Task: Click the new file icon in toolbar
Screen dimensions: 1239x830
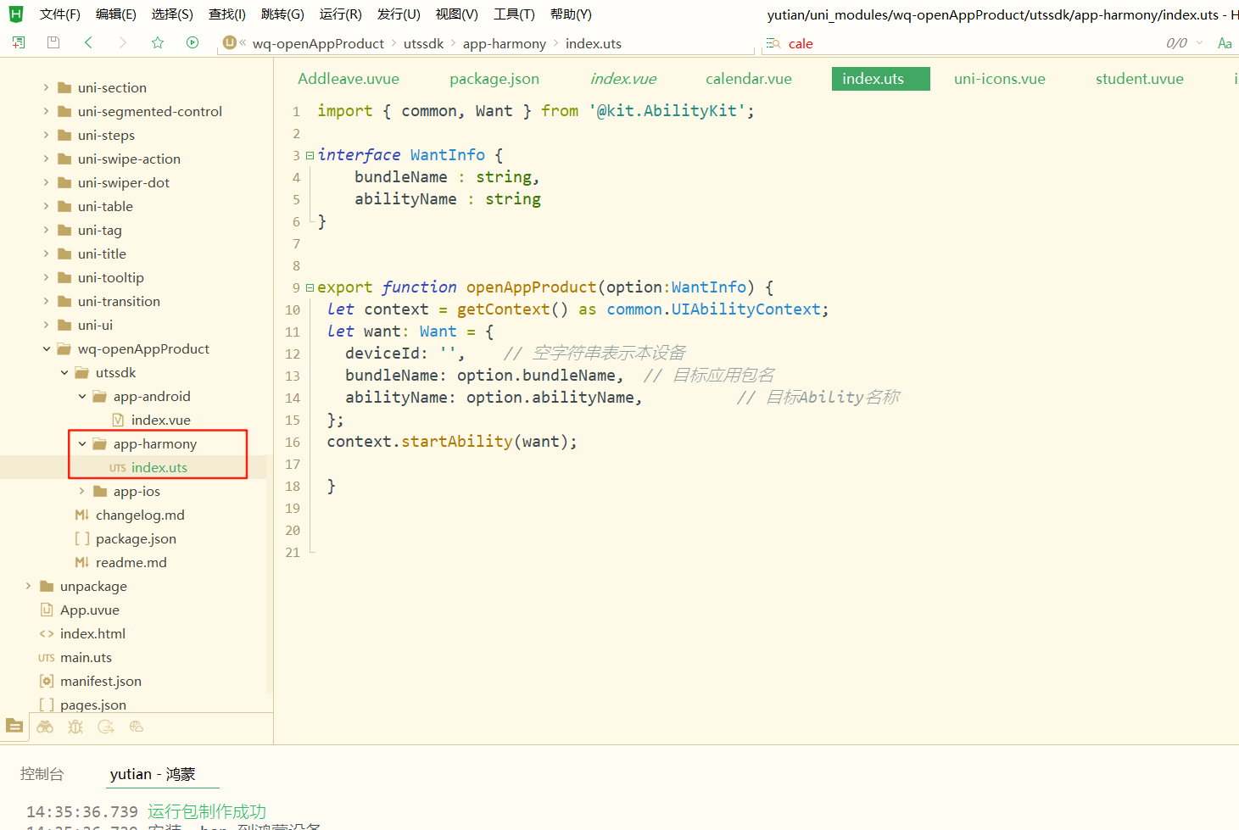Action: tap(18, 42)
